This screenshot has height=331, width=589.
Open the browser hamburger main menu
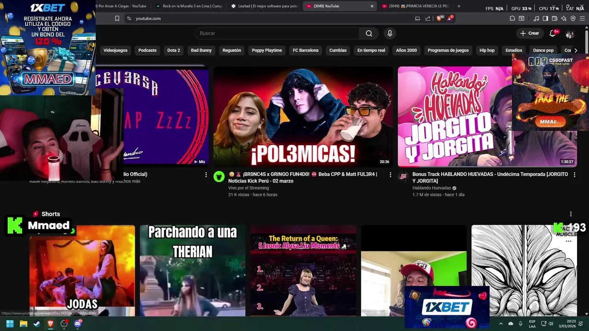point(583,18)
